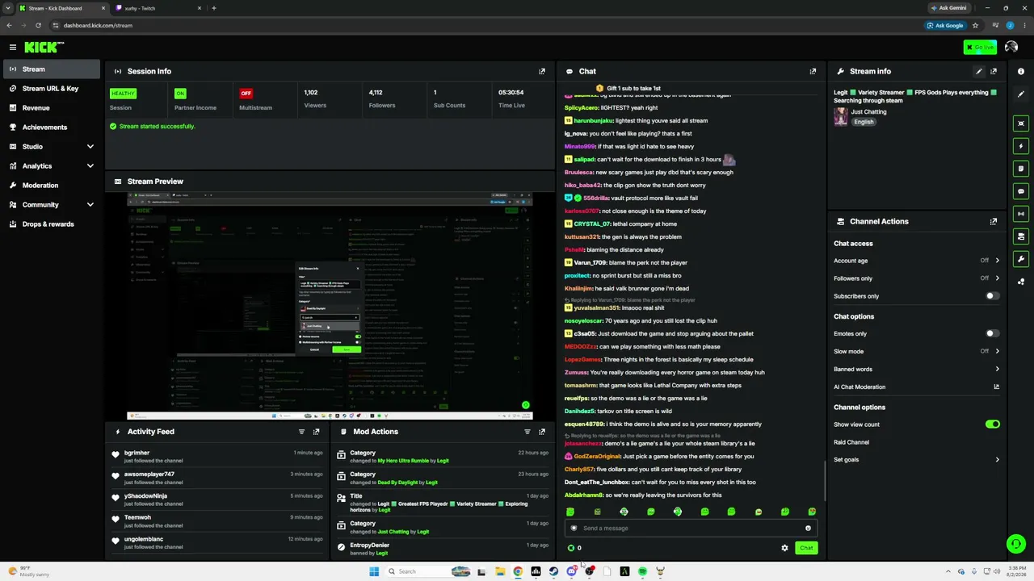
Task: Click the lightning bolt icon in right rail
Action: (x=1021, y=146)
